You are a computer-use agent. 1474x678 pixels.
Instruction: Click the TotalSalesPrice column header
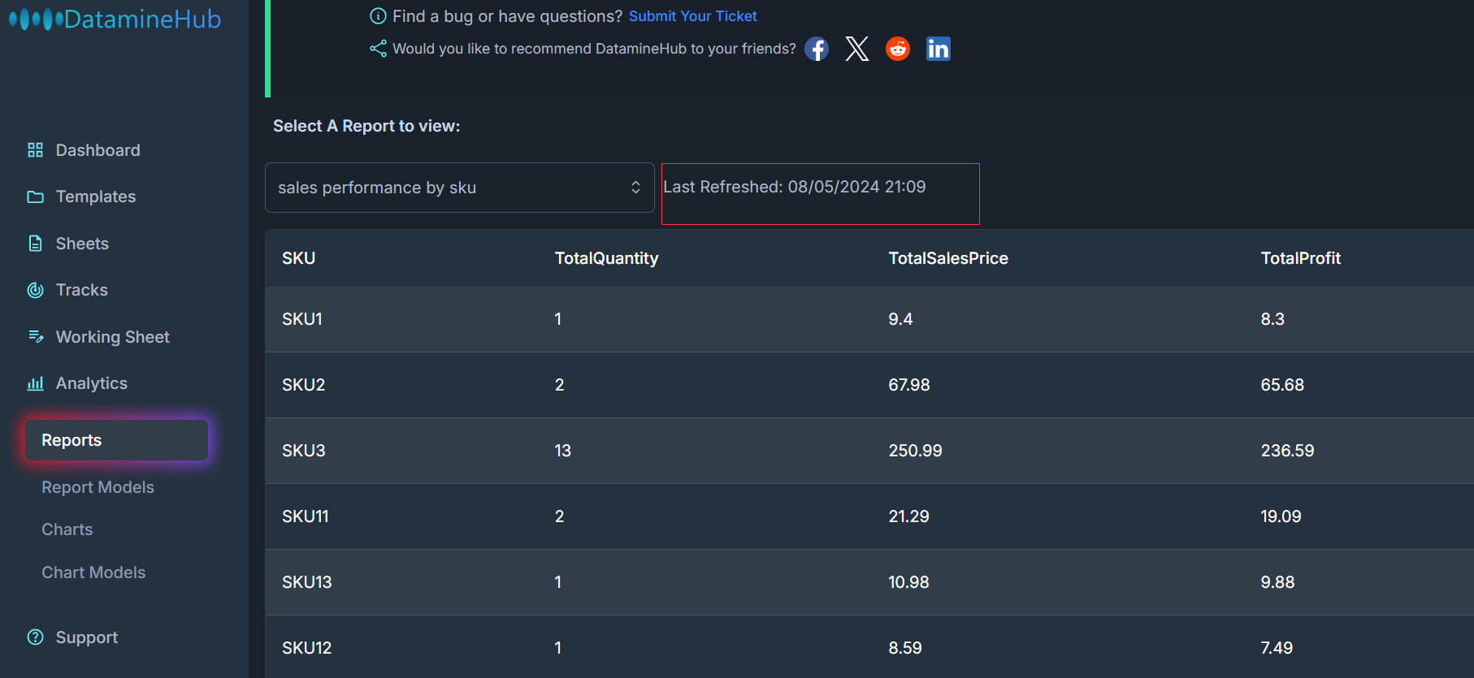click(948, 258)
